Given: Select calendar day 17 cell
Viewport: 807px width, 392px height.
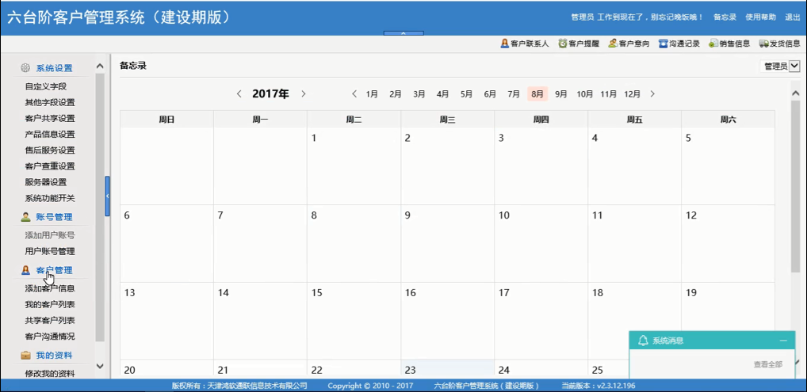Looking at the screenshot, I should click(x=541, y=321).
